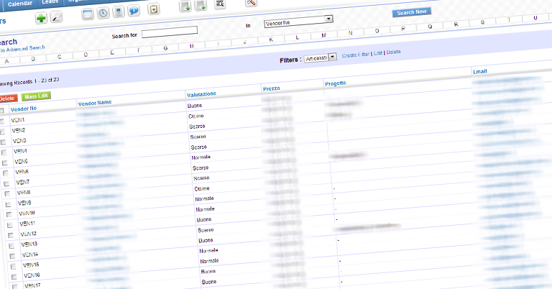This screenshot has height=289, width=552.
Task: Filter list by letter K
Action: (x=271, y=40)
